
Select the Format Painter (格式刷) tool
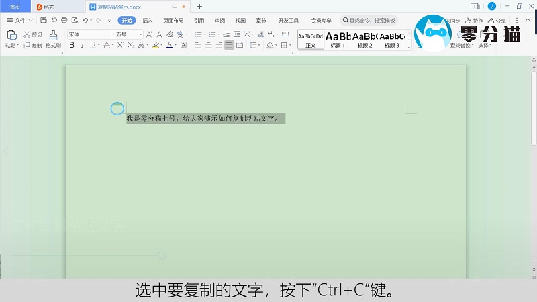(53, 34)
